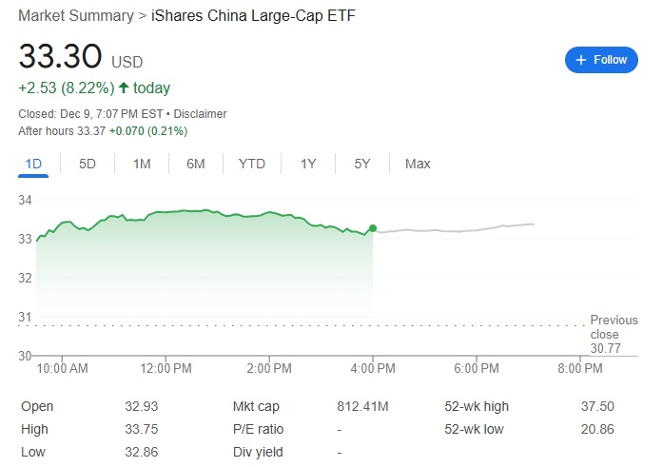
Task: Show the 6M chart range
Action: 196,164
